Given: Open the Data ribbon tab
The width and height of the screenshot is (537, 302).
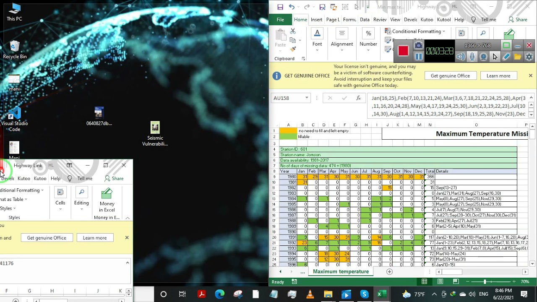Looking at the screenshot, I should (365, 20).
